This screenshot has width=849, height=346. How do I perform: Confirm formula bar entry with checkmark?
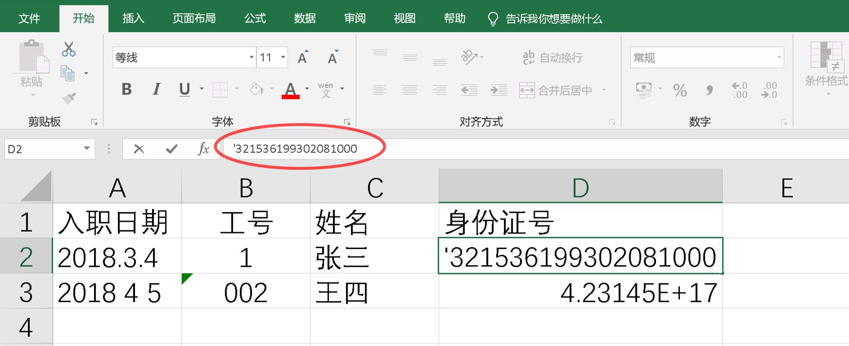171,149
